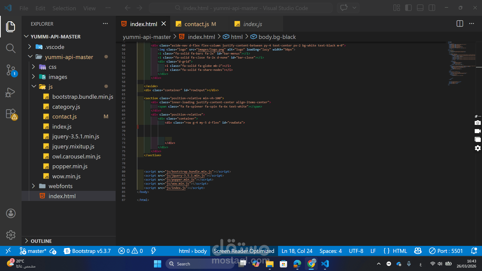Expand the OUTLINE section
The image size is (482, 271).
(x=26, y=241)
